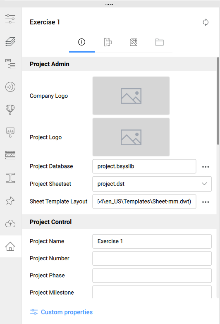Click the Project Number input field
The image size is (220, 324).
pyautogui.click(x=152, y=259)
